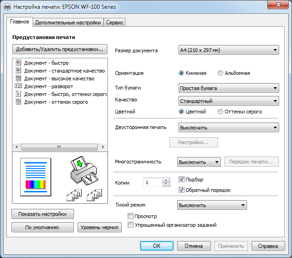Select preset 'Документ - быстро'
The image size is (292, 258).
46,63
